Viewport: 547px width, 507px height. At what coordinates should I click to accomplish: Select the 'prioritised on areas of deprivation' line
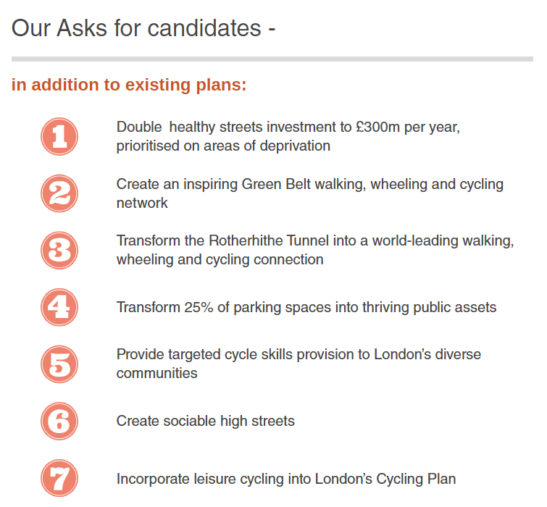tap(223, 146)
